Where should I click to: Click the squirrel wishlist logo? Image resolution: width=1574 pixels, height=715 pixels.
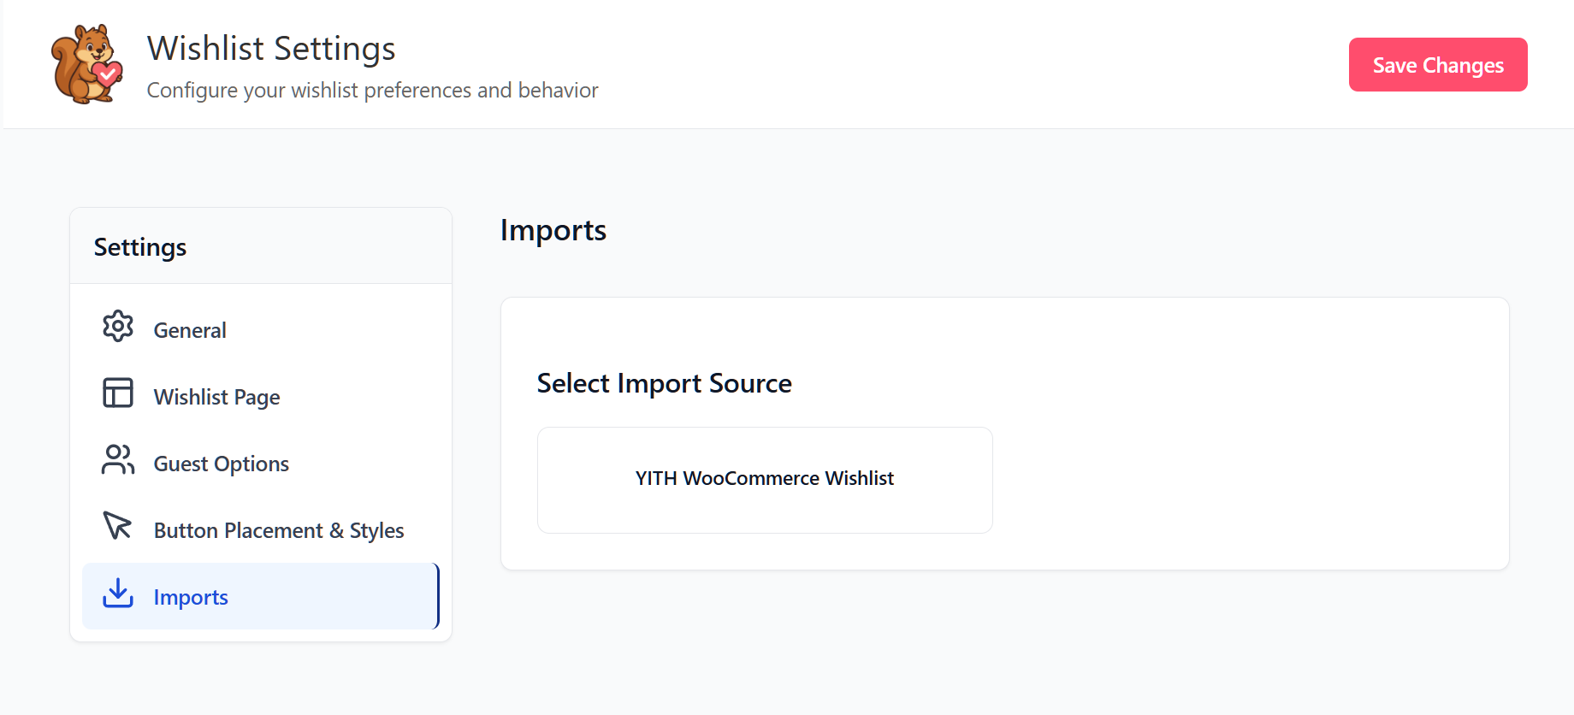coord(87,65)
